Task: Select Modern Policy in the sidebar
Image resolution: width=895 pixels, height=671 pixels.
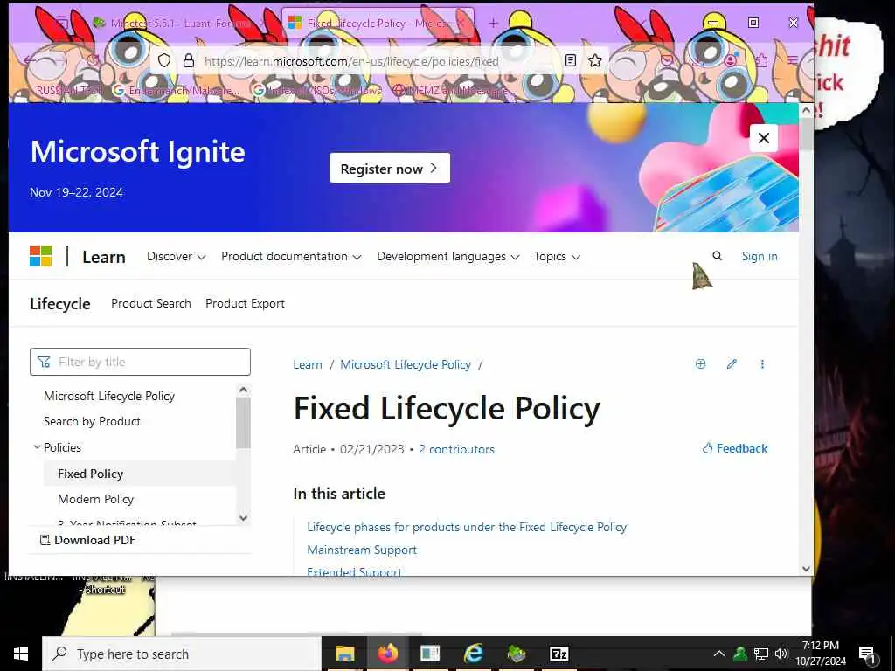Action: [95, 499]
